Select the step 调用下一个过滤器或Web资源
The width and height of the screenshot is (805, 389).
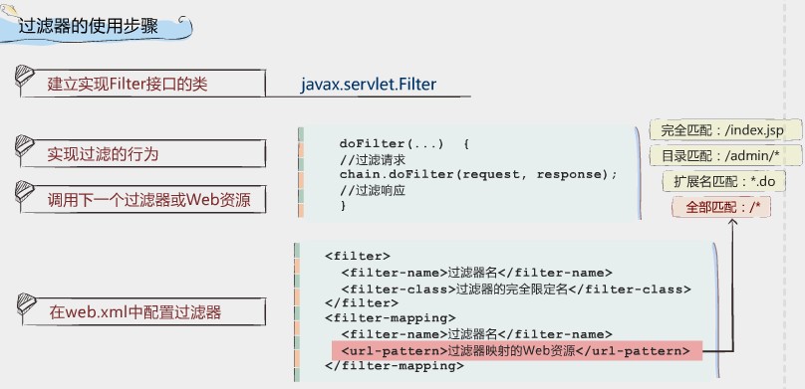click(x=142, y=199)
